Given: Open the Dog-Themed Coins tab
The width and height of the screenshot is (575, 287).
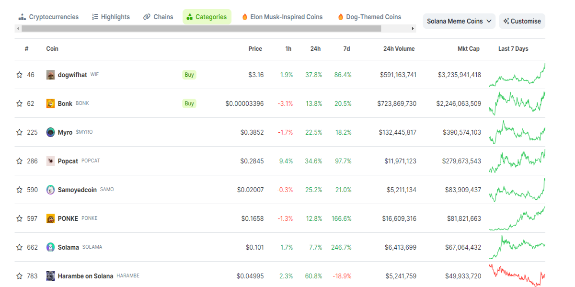Looking at the screenshot, I should 369,17.
